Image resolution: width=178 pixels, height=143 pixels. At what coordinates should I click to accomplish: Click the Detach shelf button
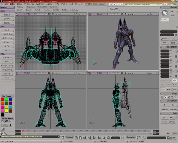38,10
